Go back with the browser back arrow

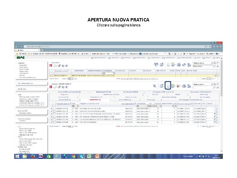click(x=17, y=46)
